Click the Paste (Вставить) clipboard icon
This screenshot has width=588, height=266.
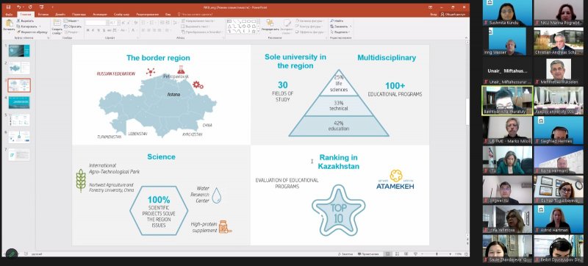click(9, 23)
